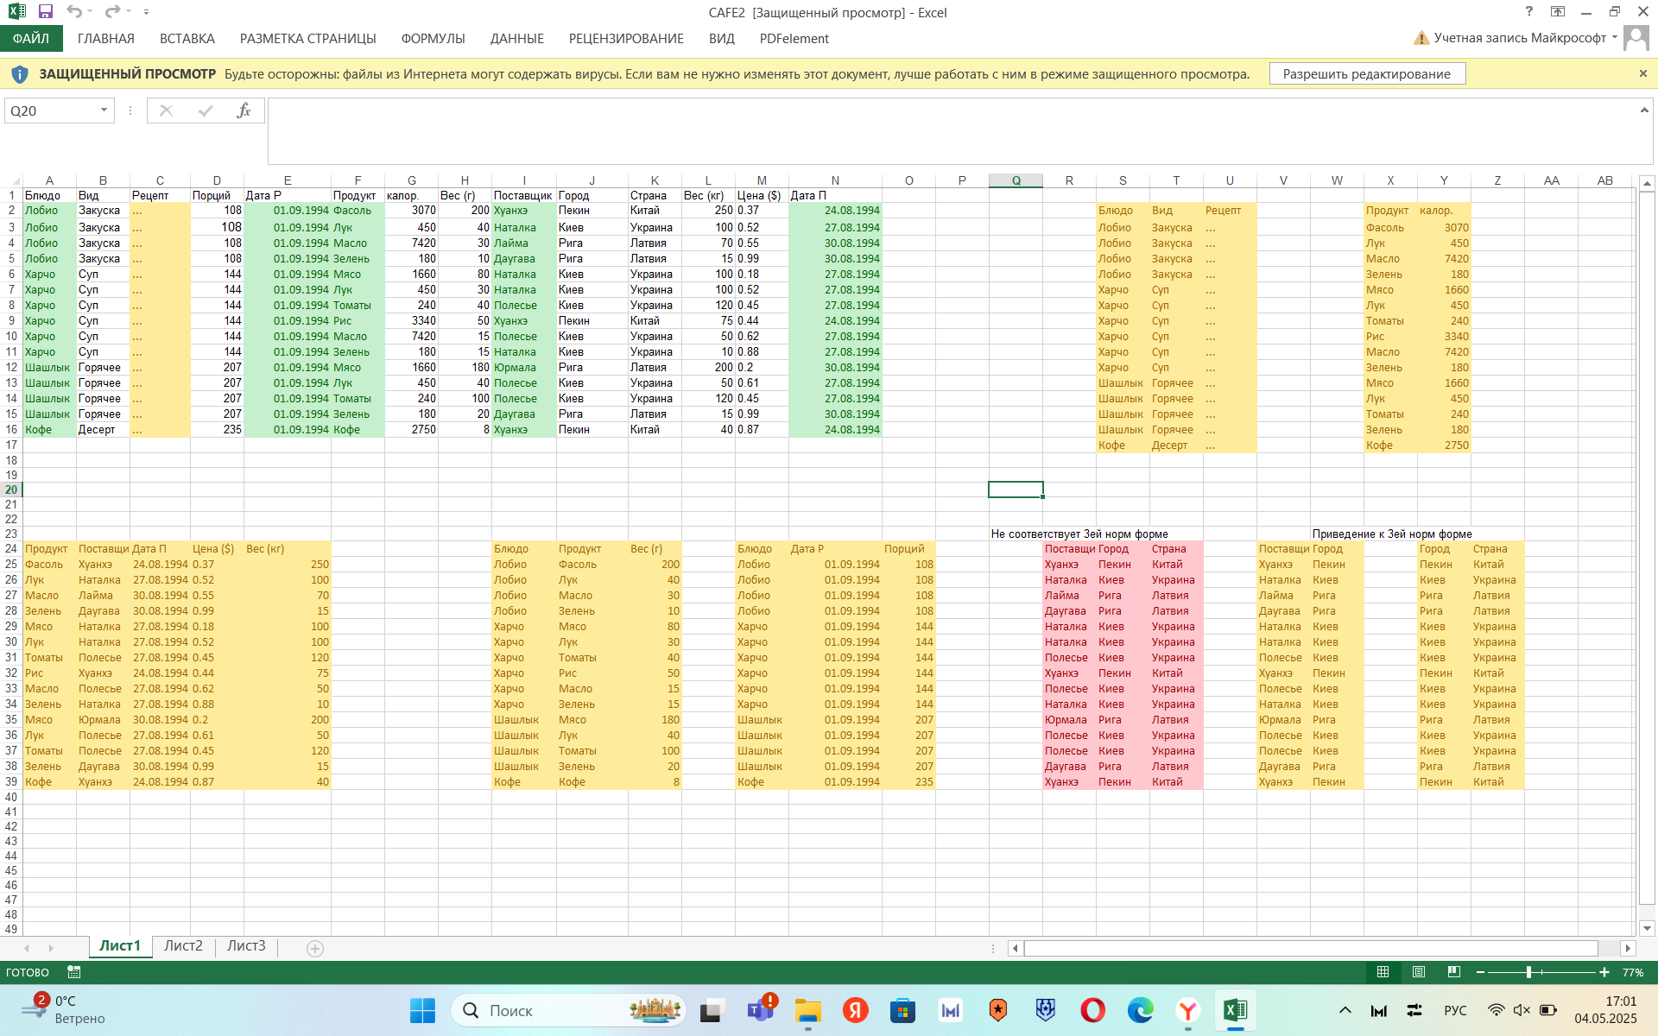The width and height of the screenshot is (1658, 1036).
Task: Click the ribbon display options icon
Action: 1558,11
